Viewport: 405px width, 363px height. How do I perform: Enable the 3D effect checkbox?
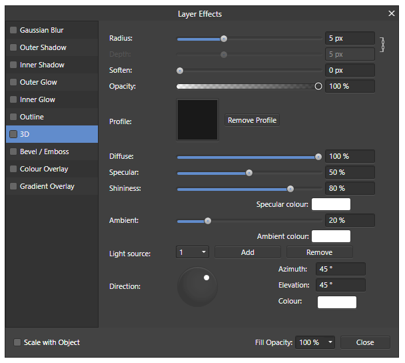click(13, 134)
